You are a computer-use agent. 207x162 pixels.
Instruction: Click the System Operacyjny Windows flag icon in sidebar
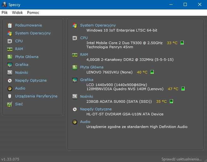tap(10, 33)
